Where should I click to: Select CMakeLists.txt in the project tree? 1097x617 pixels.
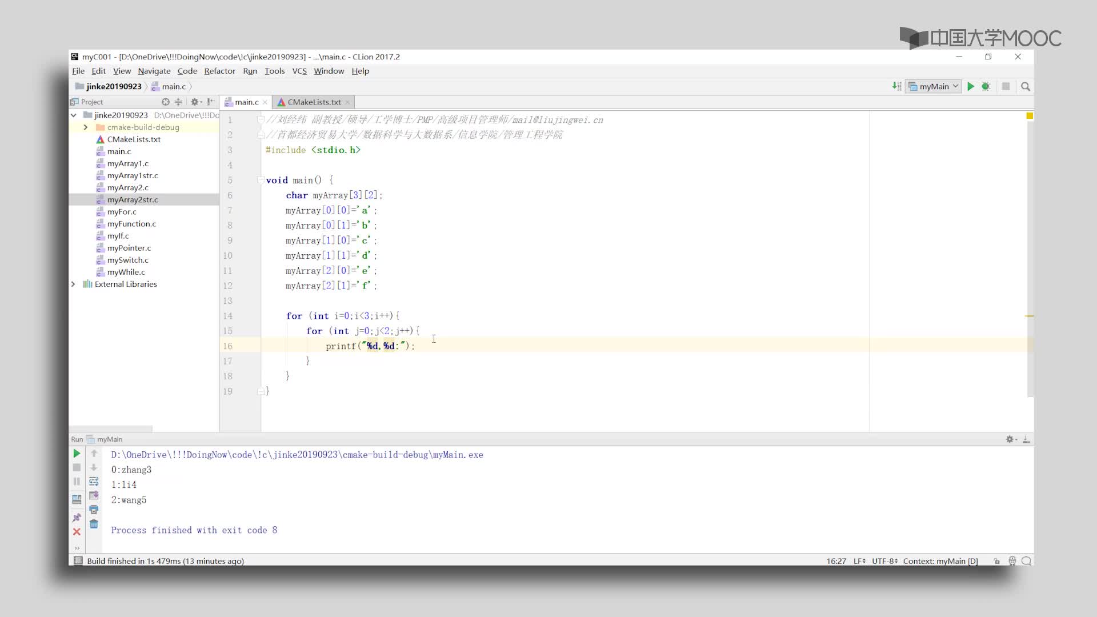pyautogui.click(x=134, y=139)
